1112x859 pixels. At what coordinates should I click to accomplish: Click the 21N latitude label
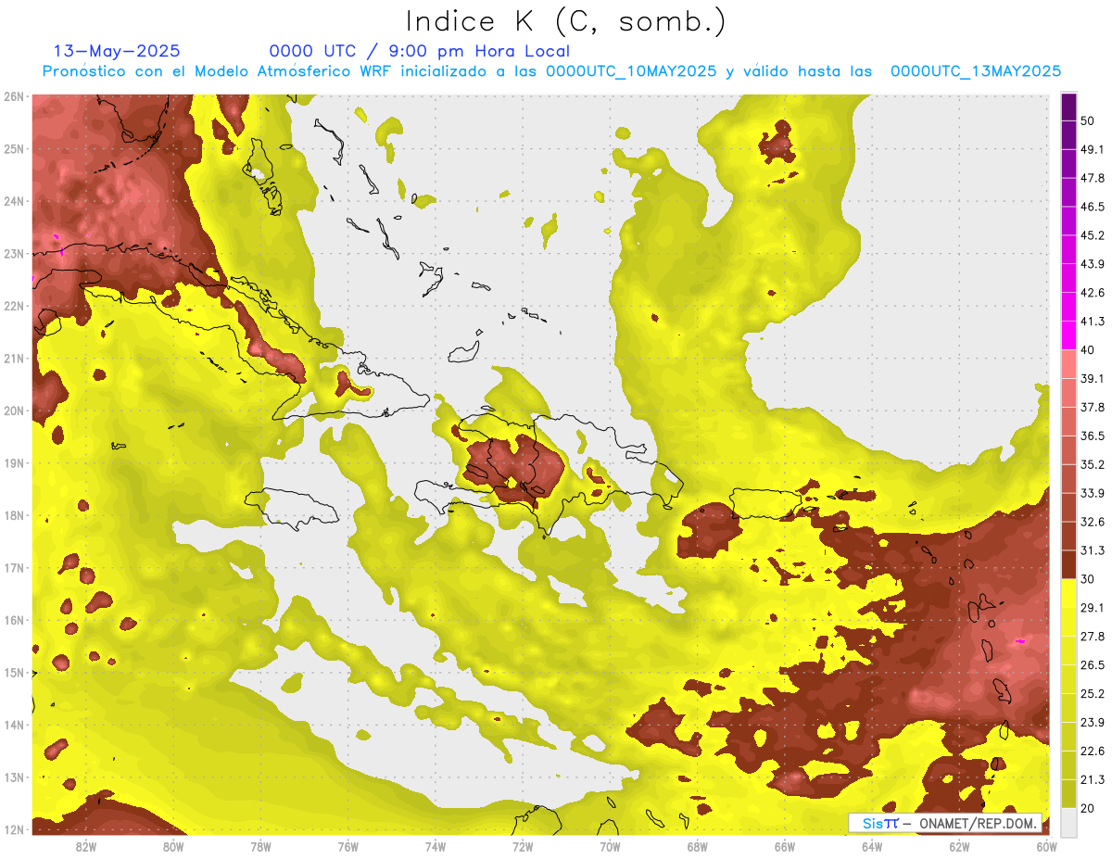pos(14,358)
